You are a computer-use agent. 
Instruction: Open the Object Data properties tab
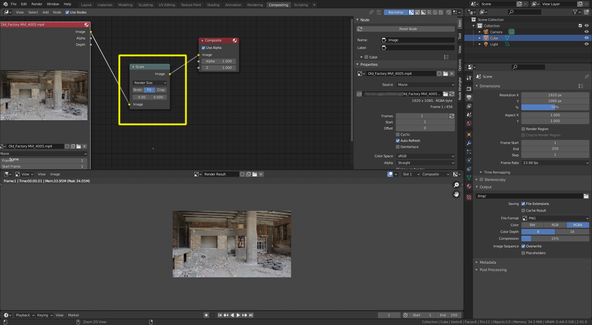(469, 178)
